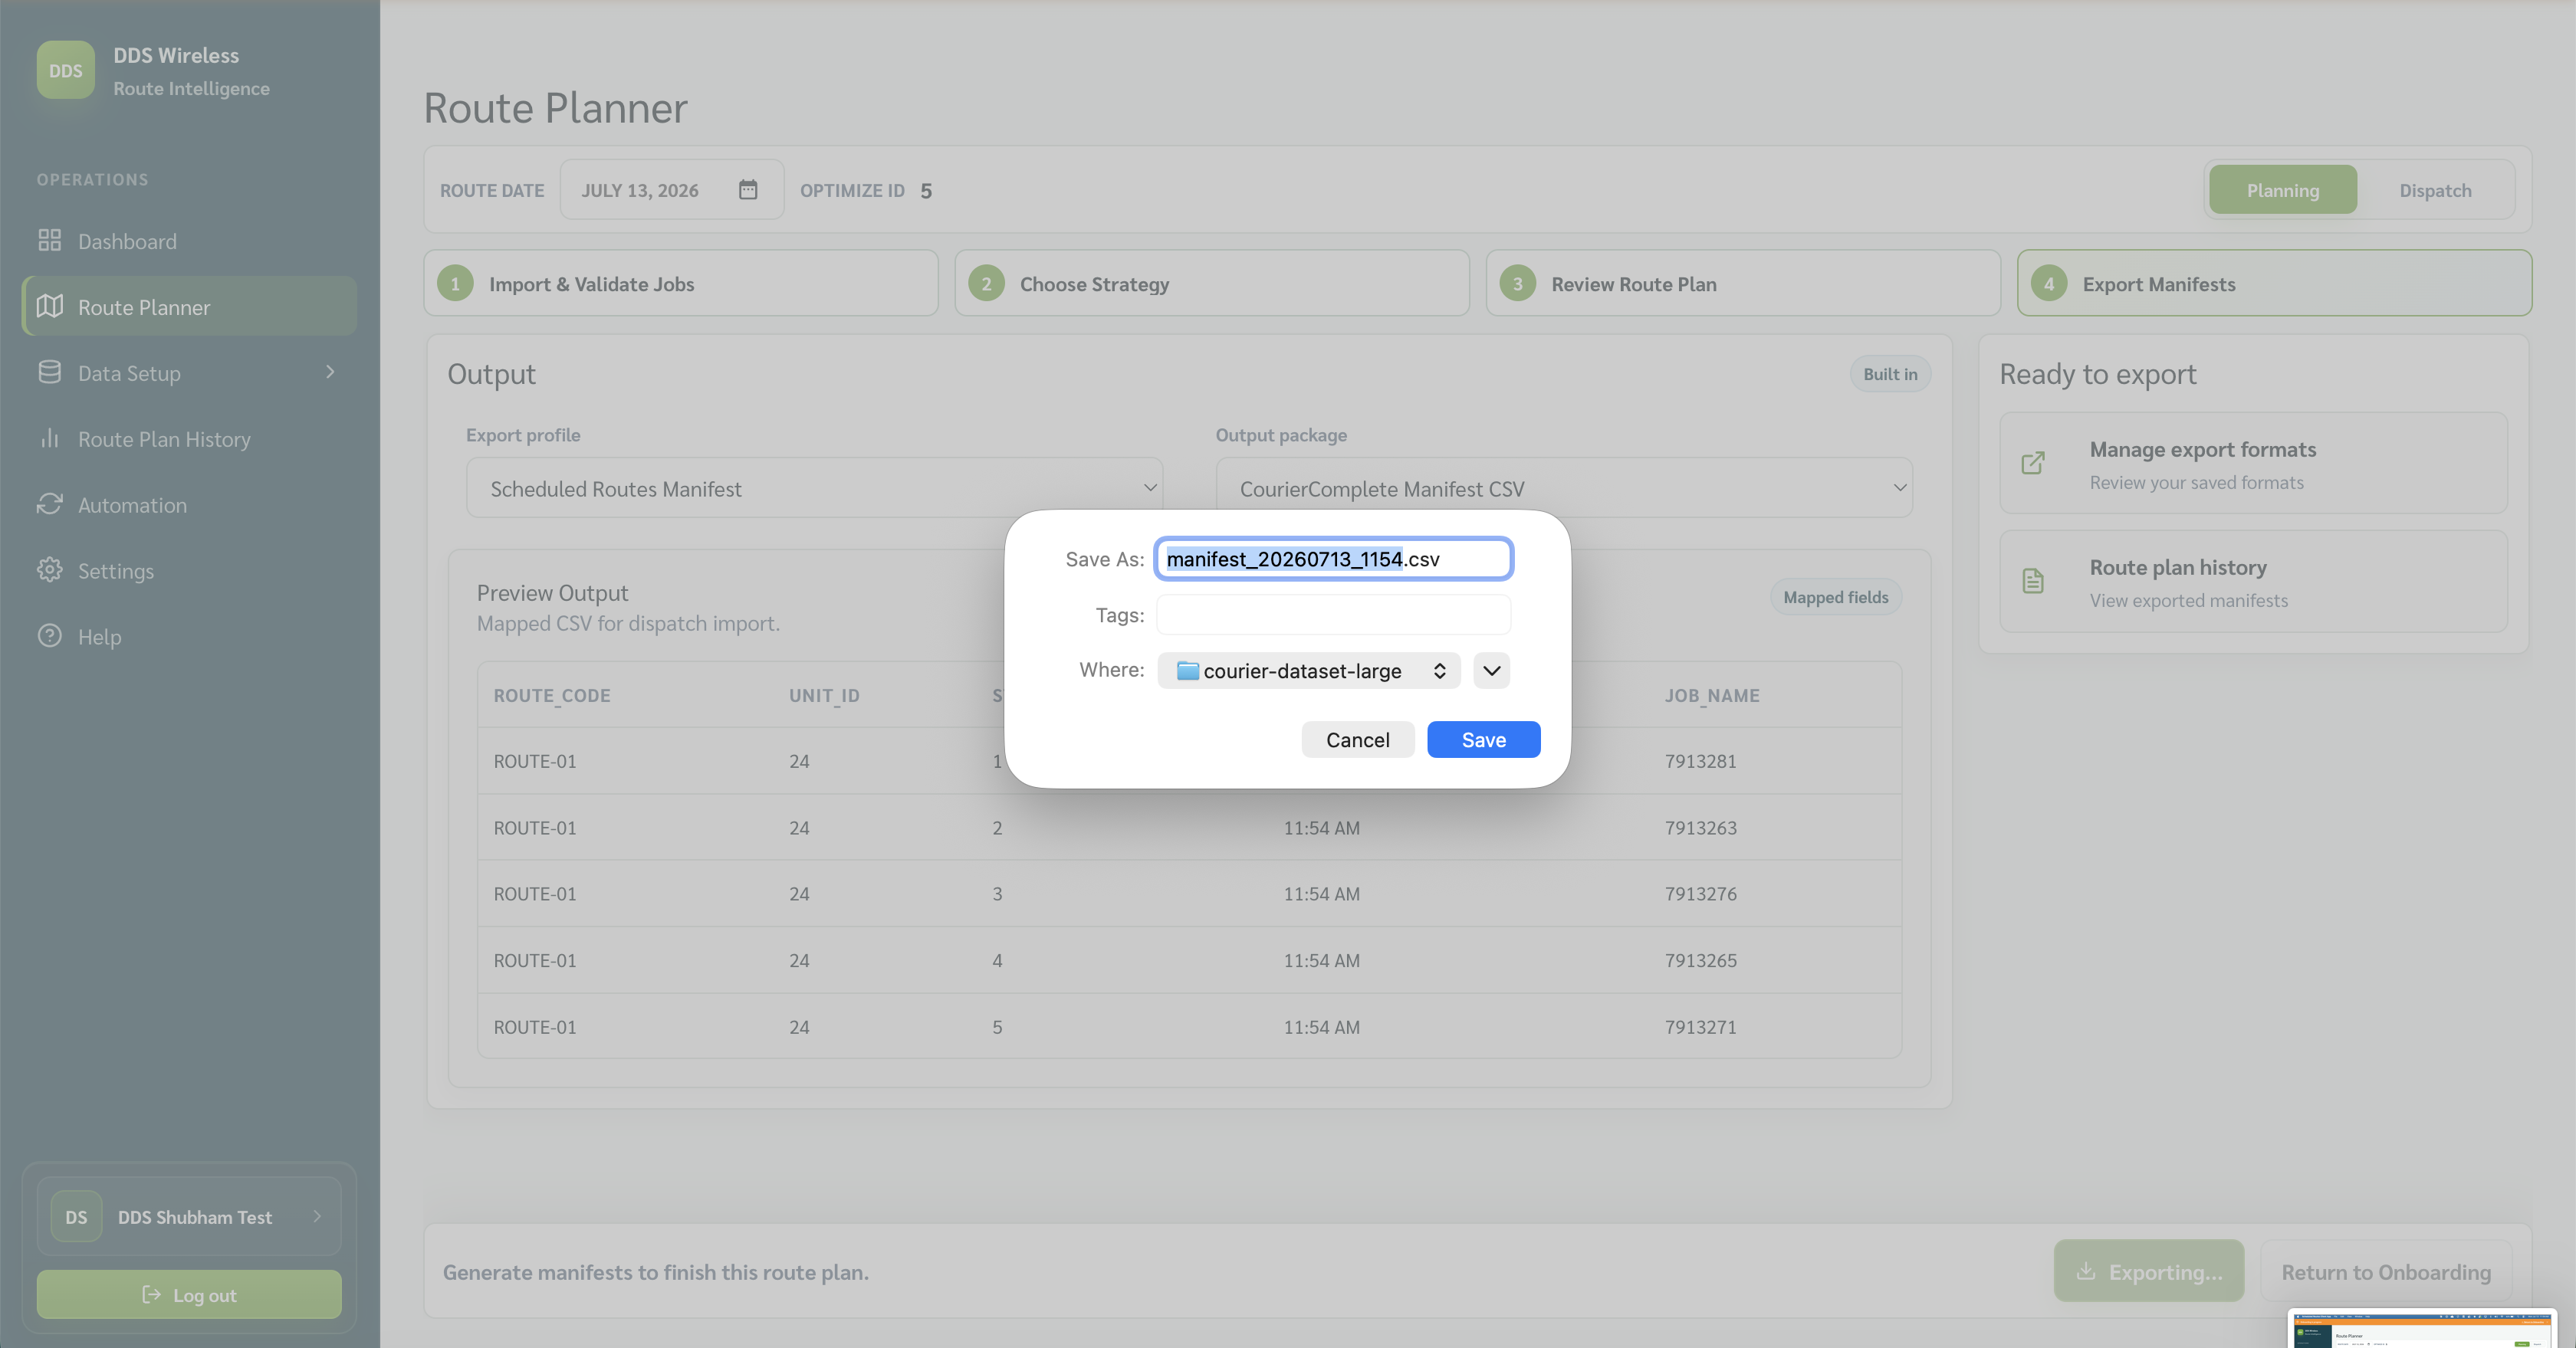
Task: Click job name 7913263 cell
Action: (x=1700, y=828)
